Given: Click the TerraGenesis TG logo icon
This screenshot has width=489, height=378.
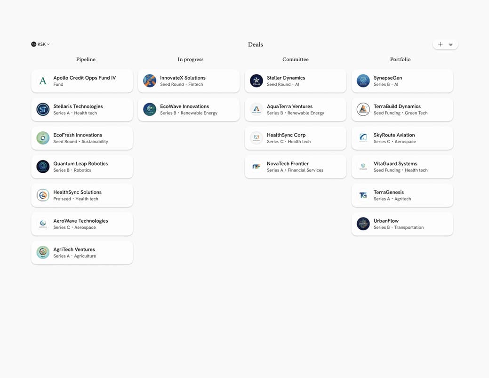Looking at the screenshot, I should pos(363,195).
